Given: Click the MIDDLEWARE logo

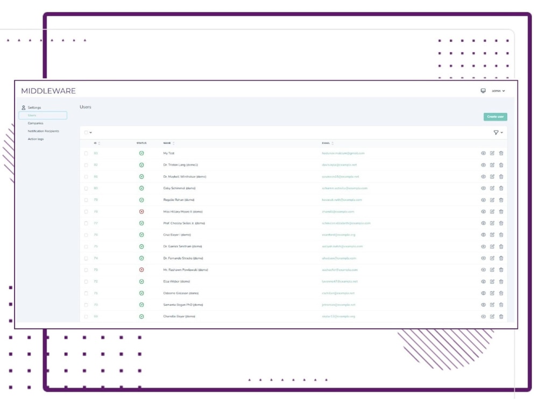Looking at the screenshot, I should tap(48, 91).
